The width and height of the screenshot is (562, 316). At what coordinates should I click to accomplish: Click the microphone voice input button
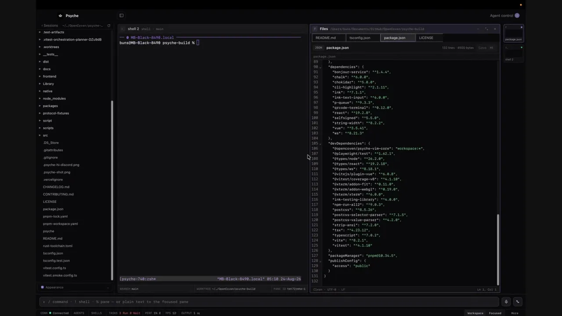(x=506, y=302)
